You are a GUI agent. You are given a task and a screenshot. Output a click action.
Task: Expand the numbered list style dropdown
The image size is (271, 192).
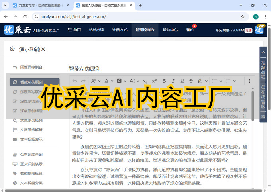234,81
